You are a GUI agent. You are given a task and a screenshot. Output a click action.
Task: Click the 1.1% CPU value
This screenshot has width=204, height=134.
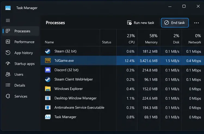click(131, 98)
